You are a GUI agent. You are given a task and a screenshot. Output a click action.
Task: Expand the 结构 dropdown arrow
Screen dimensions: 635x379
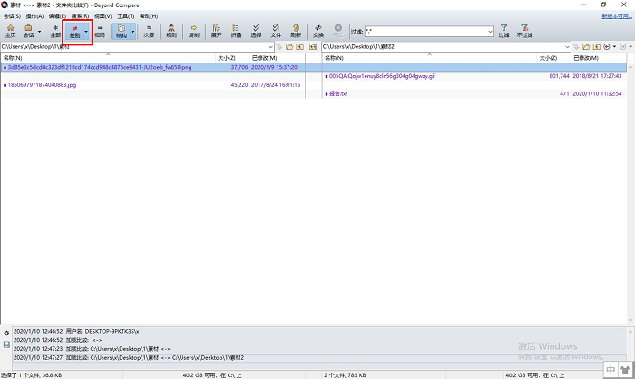pos(132,31)
